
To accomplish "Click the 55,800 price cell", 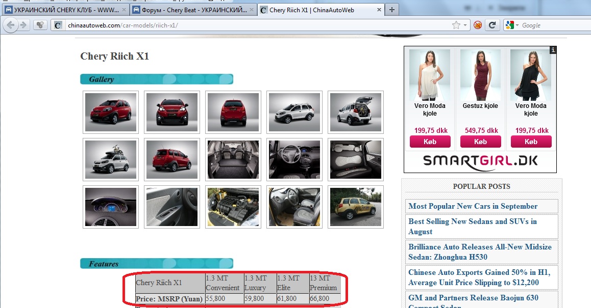I will point(224,299).
